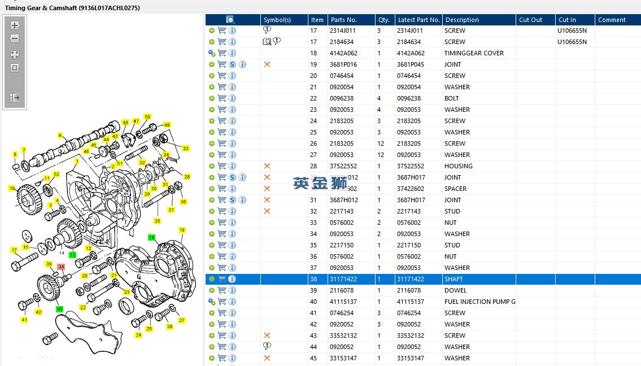Screen dimensions: 641x366
Task: Zoom out the diagram with minus button
Action: (x=15, y=38)
